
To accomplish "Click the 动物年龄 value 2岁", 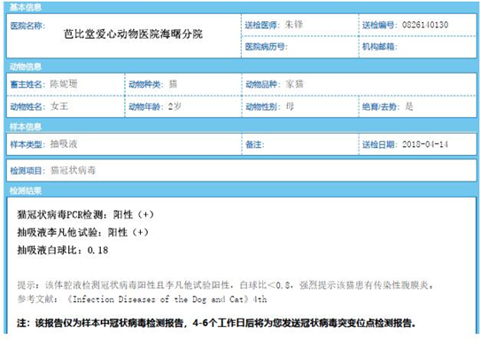I will coord(175,106).
